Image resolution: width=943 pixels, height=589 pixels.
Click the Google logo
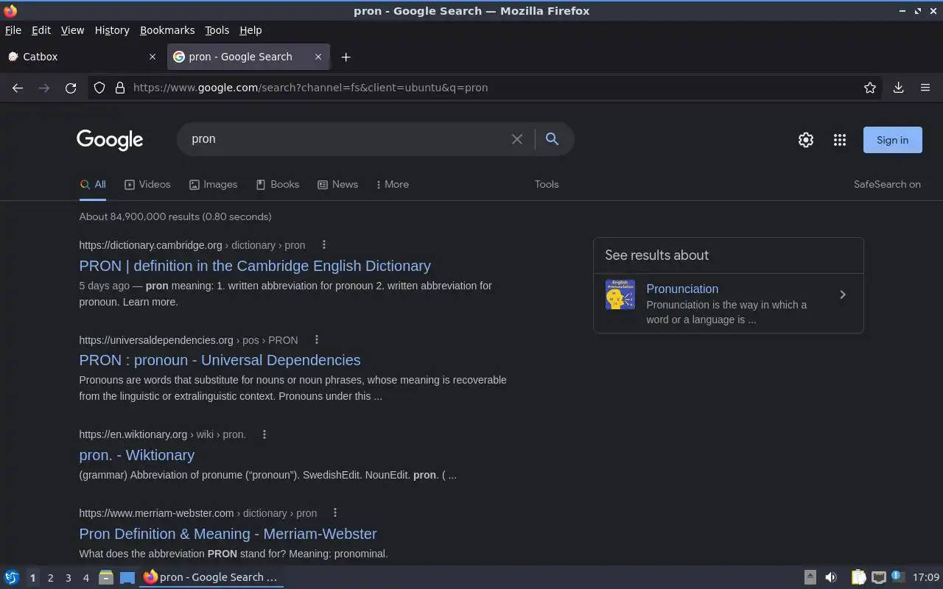coord(110,140)
